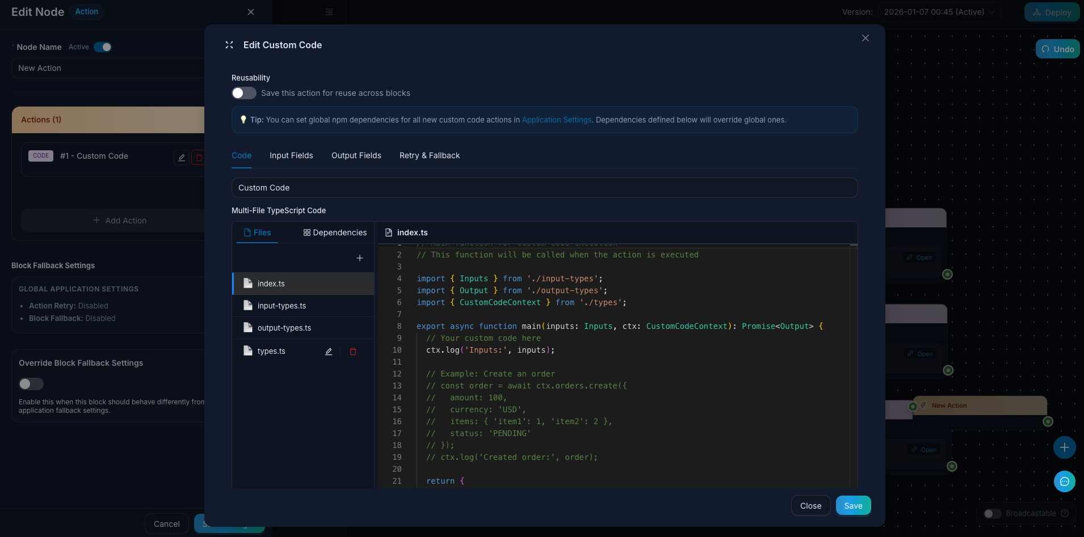Expand the Edit Custom Code modal to fullscreen
The width and height of the screenshot is (1084, 537).
click(229, 44)
